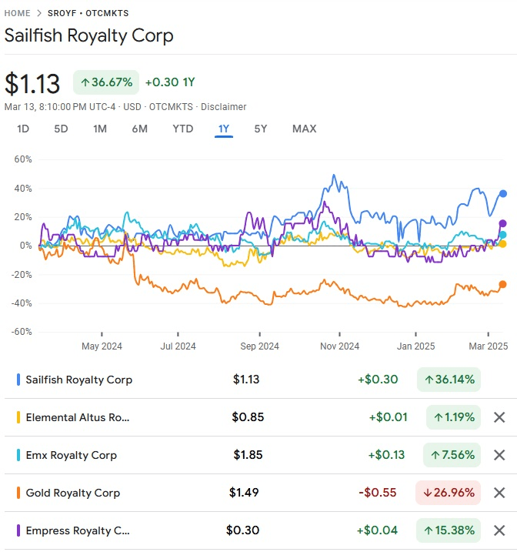Click the blue endpoint dot on chart
Image resolution: width=517 pixels, height=552 pixels.
[x=503, y=193]
